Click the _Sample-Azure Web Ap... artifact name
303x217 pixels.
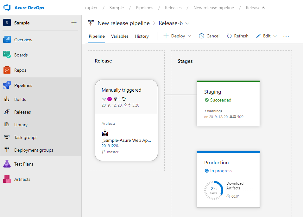126,140
